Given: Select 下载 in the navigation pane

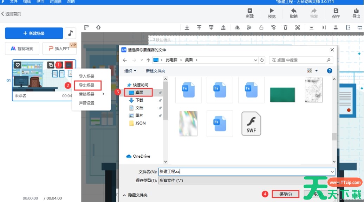Looking at the screenshot, I should click(x=136, y=100).
